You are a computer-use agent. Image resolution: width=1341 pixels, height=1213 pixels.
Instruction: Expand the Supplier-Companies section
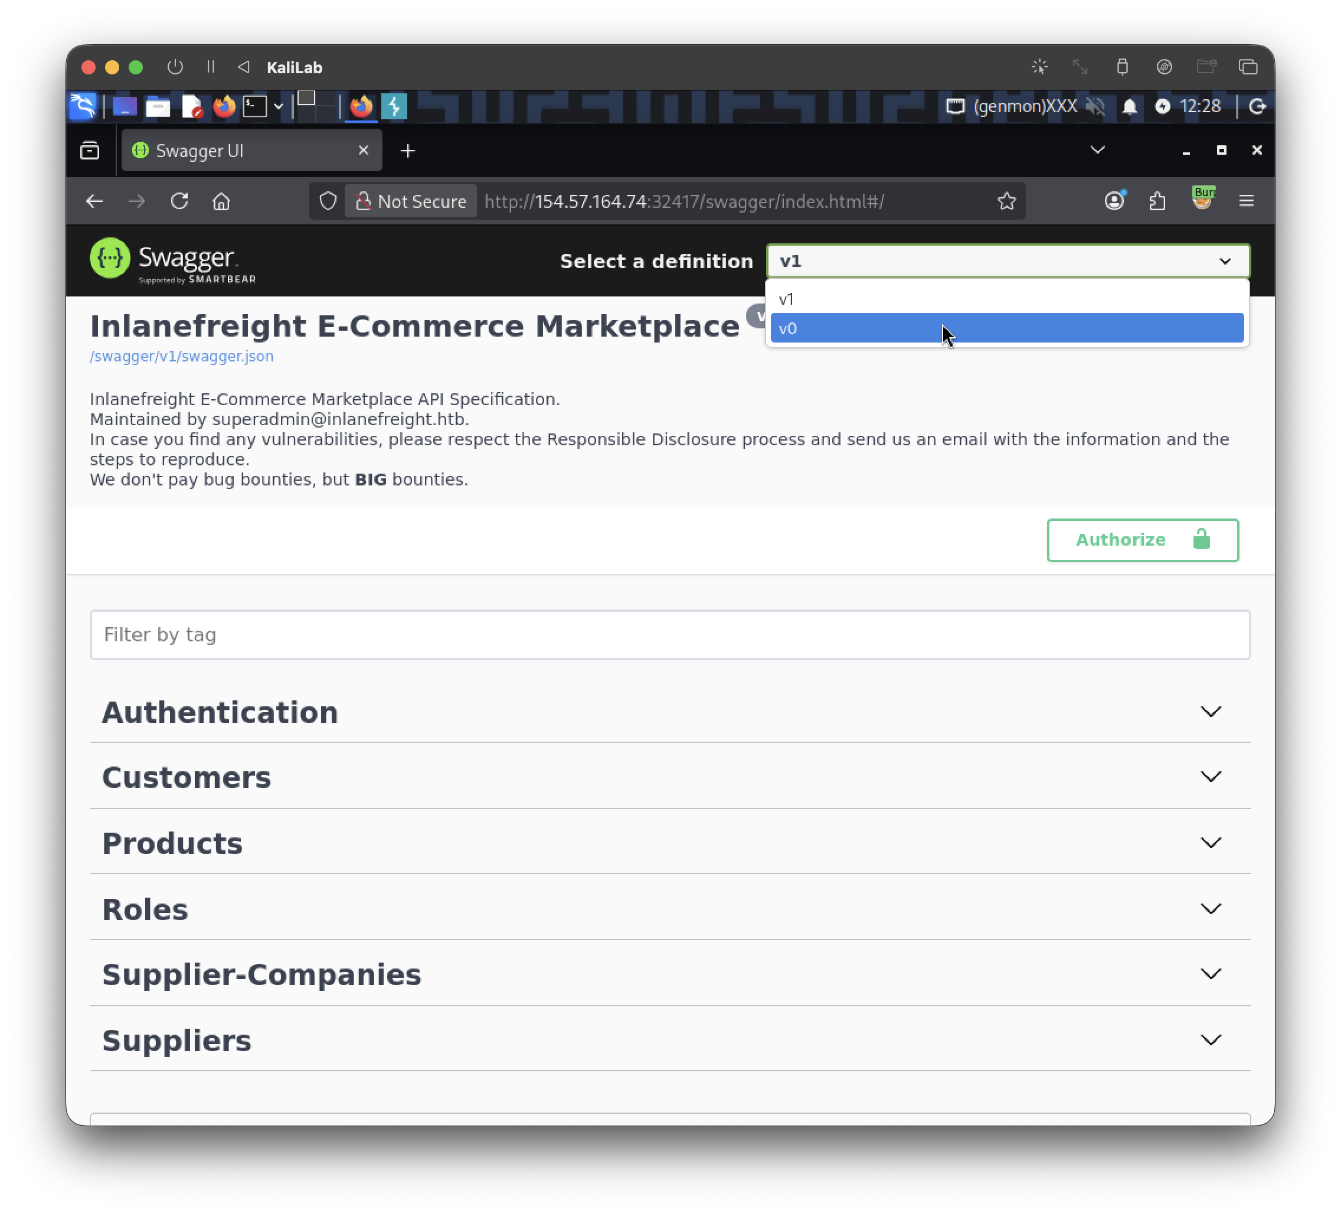coord(670,973)
